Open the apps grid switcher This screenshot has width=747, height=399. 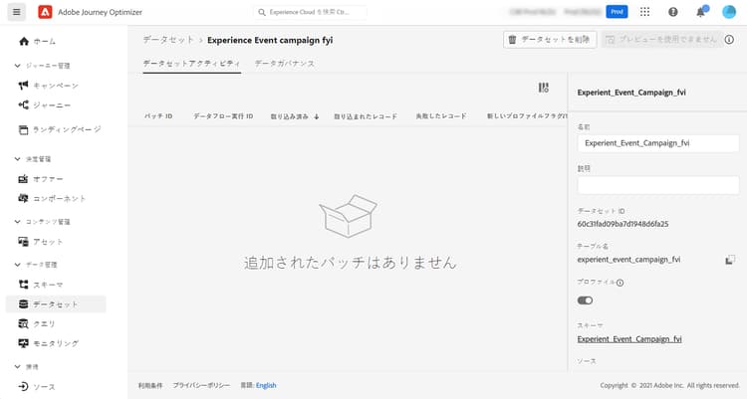(644, 12)
